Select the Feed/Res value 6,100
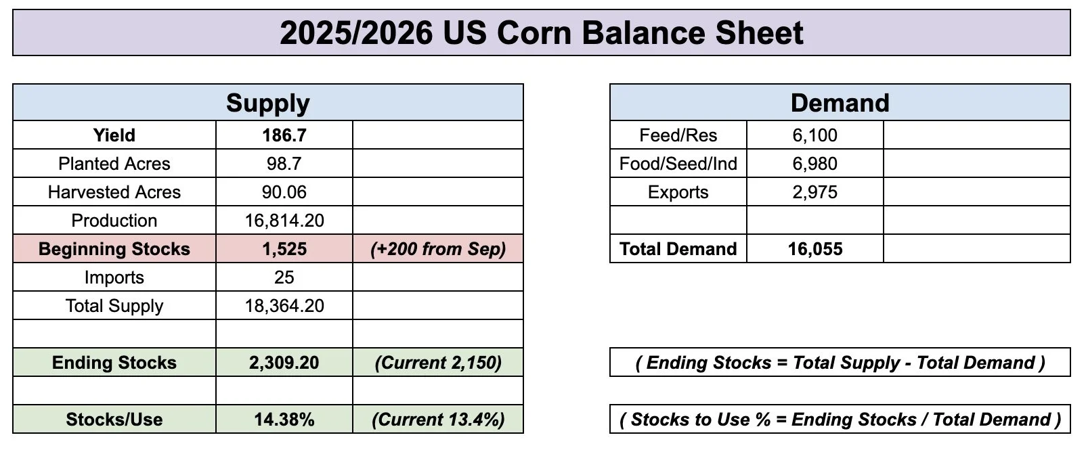The width and height of the screenshot is (1086, 450). (x=815, y=135)
